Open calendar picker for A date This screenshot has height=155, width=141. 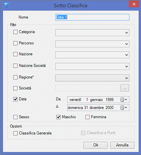(124, 108)
